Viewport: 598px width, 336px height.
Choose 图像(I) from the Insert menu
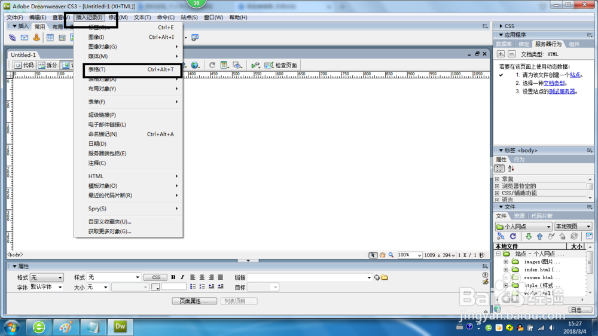point(128,37)
